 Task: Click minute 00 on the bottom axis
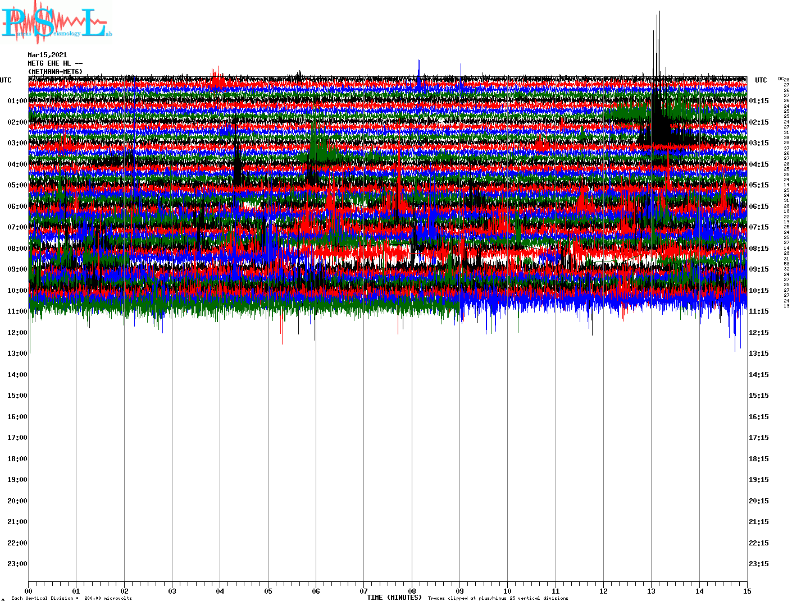point(29,591)
